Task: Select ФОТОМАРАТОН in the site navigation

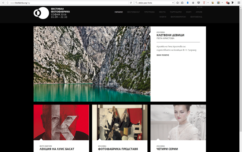Action: pyautogui.click(x=178, y=17)
